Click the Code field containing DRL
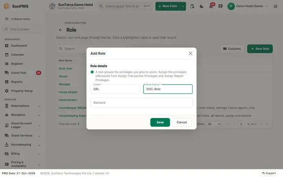 [x=115, y=89]
